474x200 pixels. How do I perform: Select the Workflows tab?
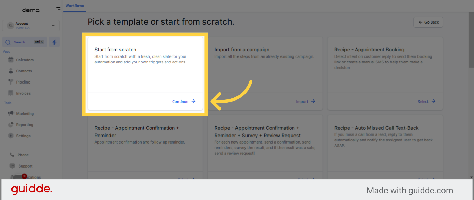point(75,6)
